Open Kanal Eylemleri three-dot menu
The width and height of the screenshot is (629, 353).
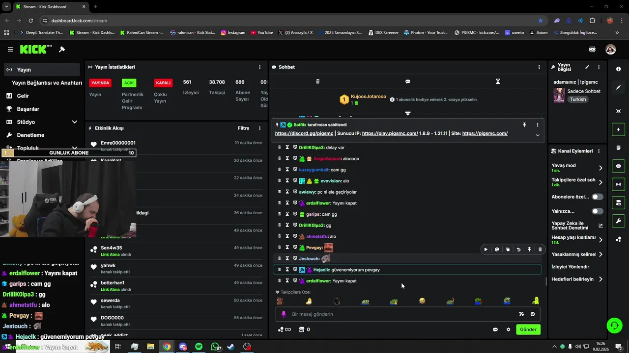(x=598, y=151)
